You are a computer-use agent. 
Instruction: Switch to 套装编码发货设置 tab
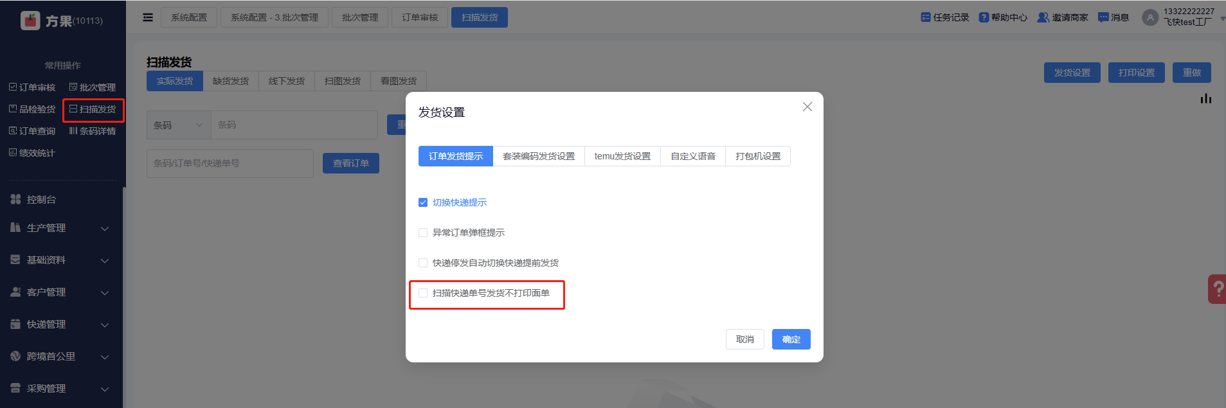coord(539,156)
